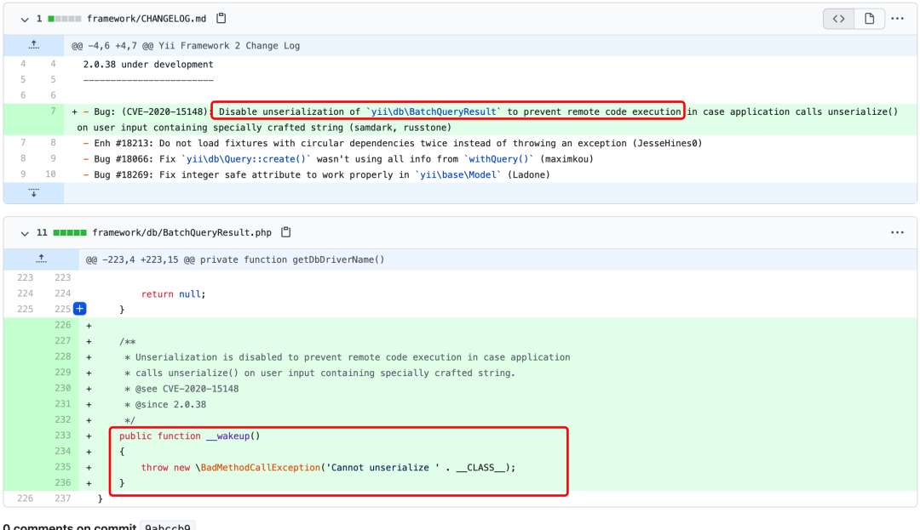Switch to rich diff view
This screenshot has width=920, height=530.
click(869, 18)
